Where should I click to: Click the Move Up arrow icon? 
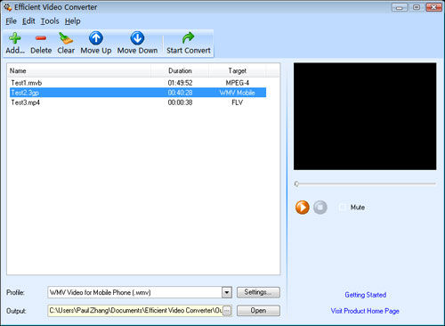(x=96, y=38)
